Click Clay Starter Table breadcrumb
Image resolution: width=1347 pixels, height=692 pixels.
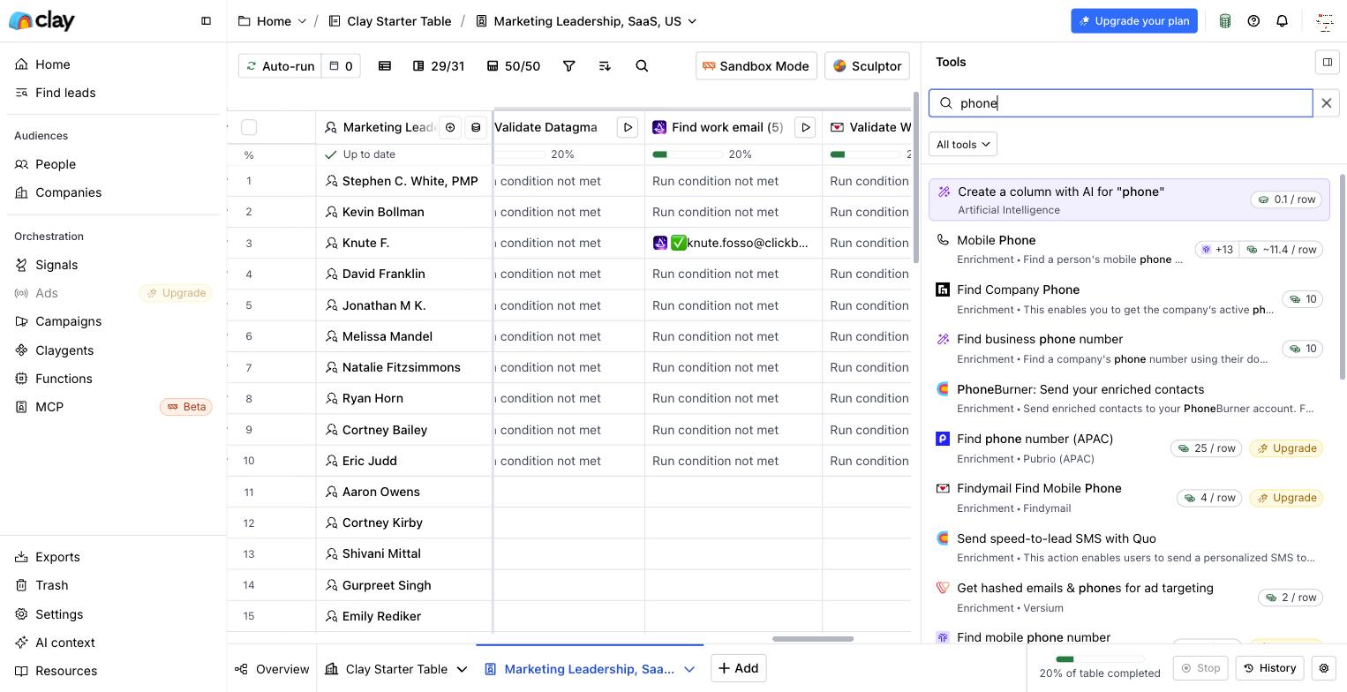pos(390,20)
